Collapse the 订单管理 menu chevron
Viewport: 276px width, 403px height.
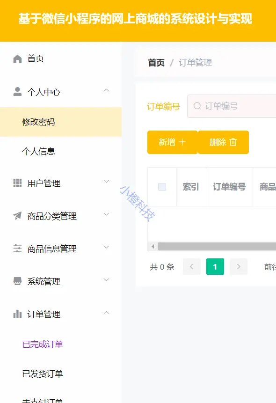click(x=106, y=313)
